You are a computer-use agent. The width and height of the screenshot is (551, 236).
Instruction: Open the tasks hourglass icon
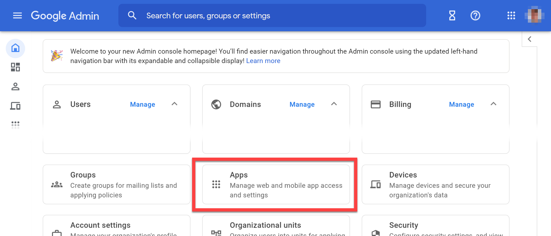pyautogui.click(x=452, y=15)
